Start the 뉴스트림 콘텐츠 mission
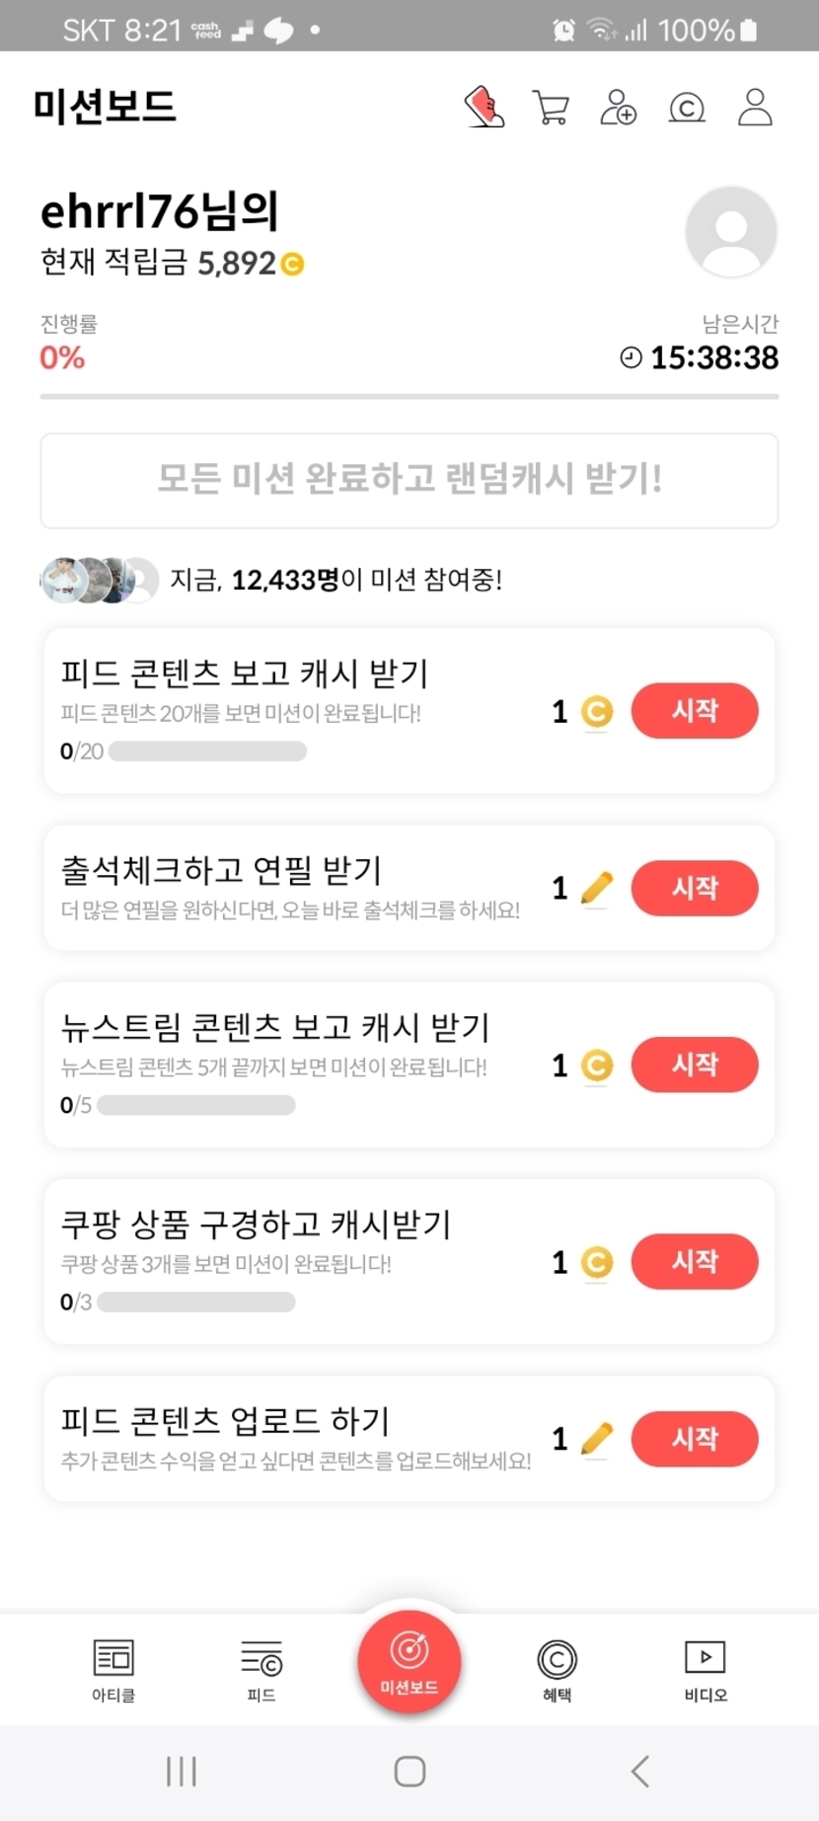This screenshot has height=1821, width=819. 695,1065
